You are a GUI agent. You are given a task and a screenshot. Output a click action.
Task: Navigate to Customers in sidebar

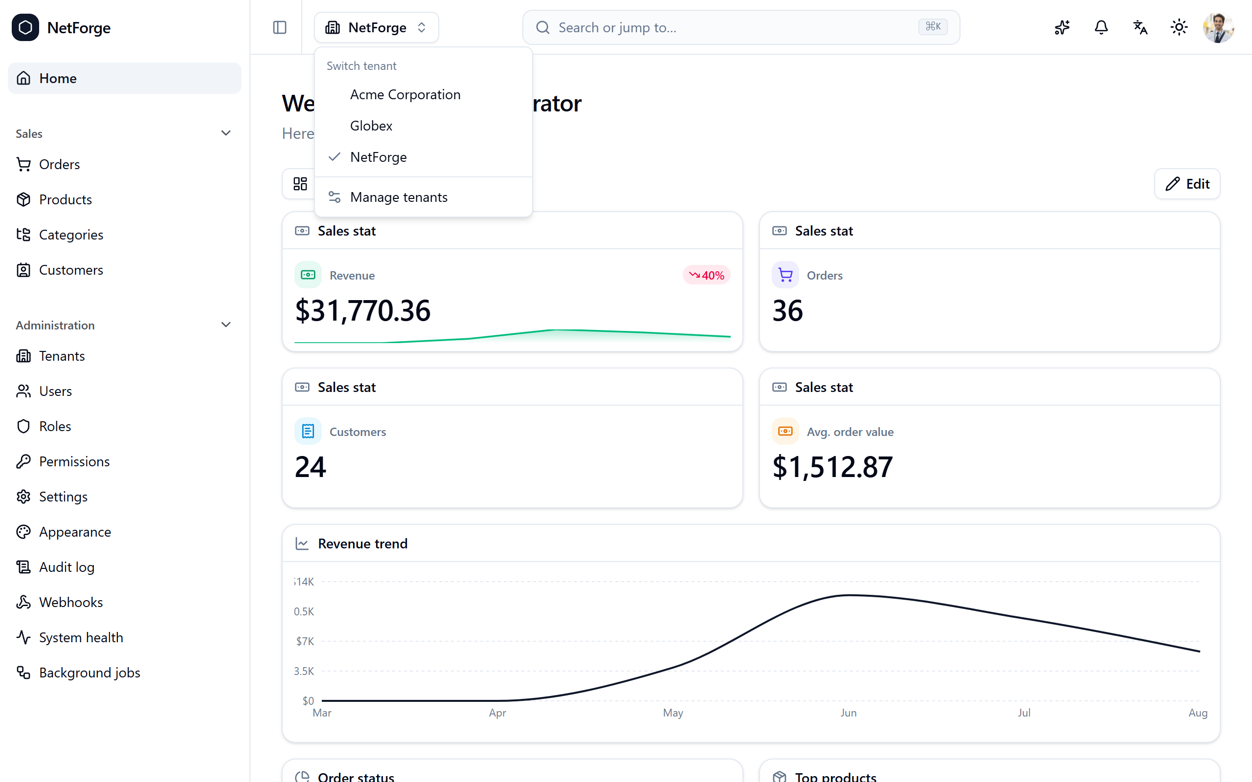tap(125, 270)
